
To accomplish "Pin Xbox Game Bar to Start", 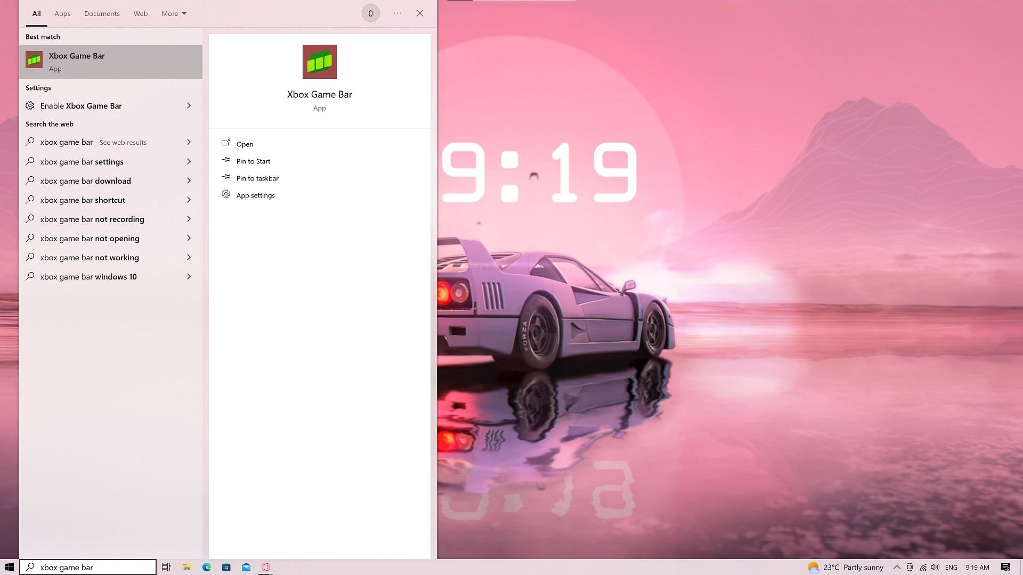I will (x=253, y=161).
